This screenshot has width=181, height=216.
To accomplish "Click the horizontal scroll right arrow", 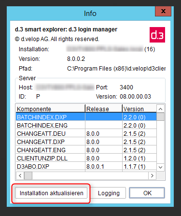I will 152,175.
